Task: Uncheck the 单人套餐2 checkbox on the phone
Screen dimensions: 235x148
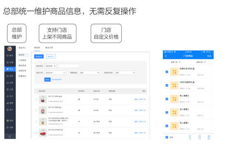Action: [167, 99]
